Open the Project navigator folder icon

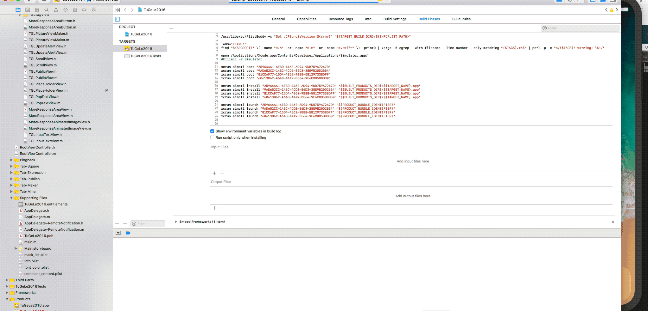click(18, 10)
